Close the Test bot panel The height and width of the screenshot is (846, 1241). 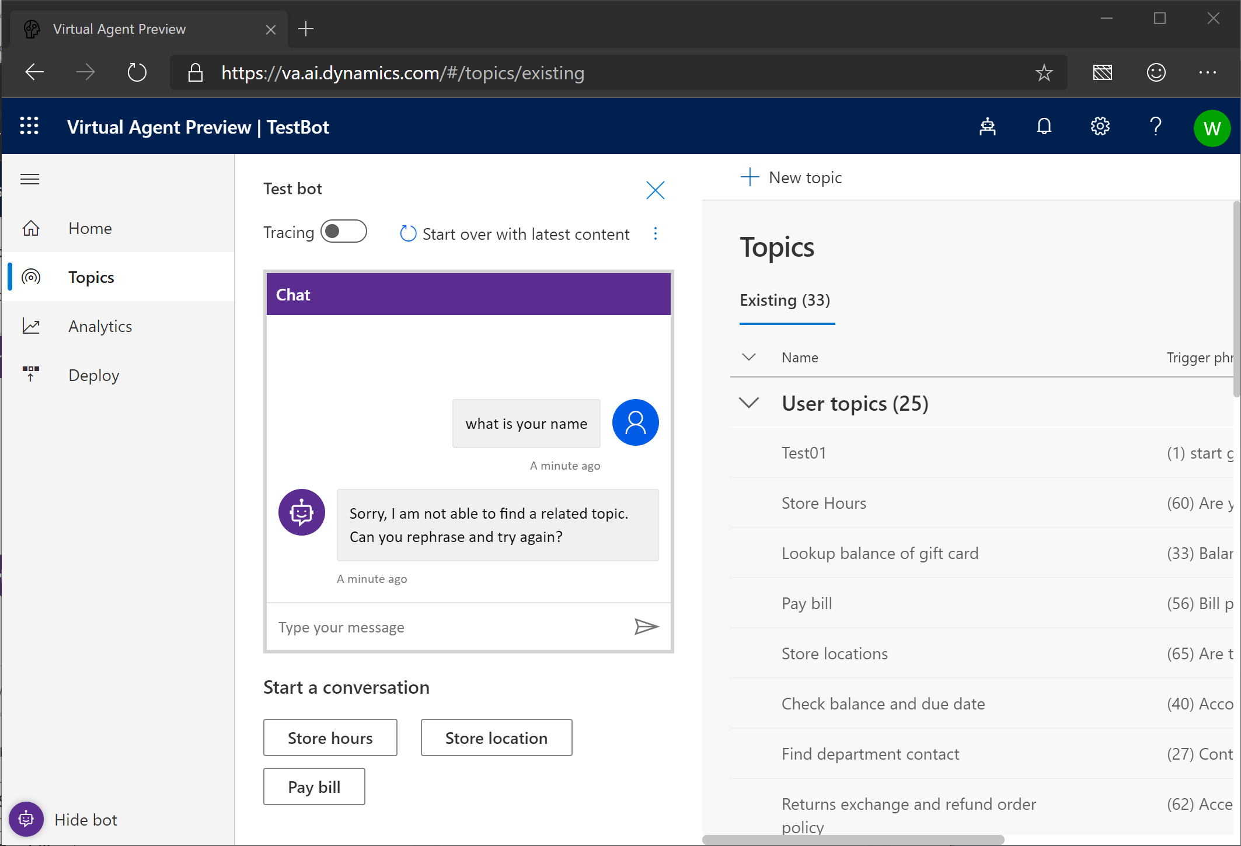(x=655, y=190)
